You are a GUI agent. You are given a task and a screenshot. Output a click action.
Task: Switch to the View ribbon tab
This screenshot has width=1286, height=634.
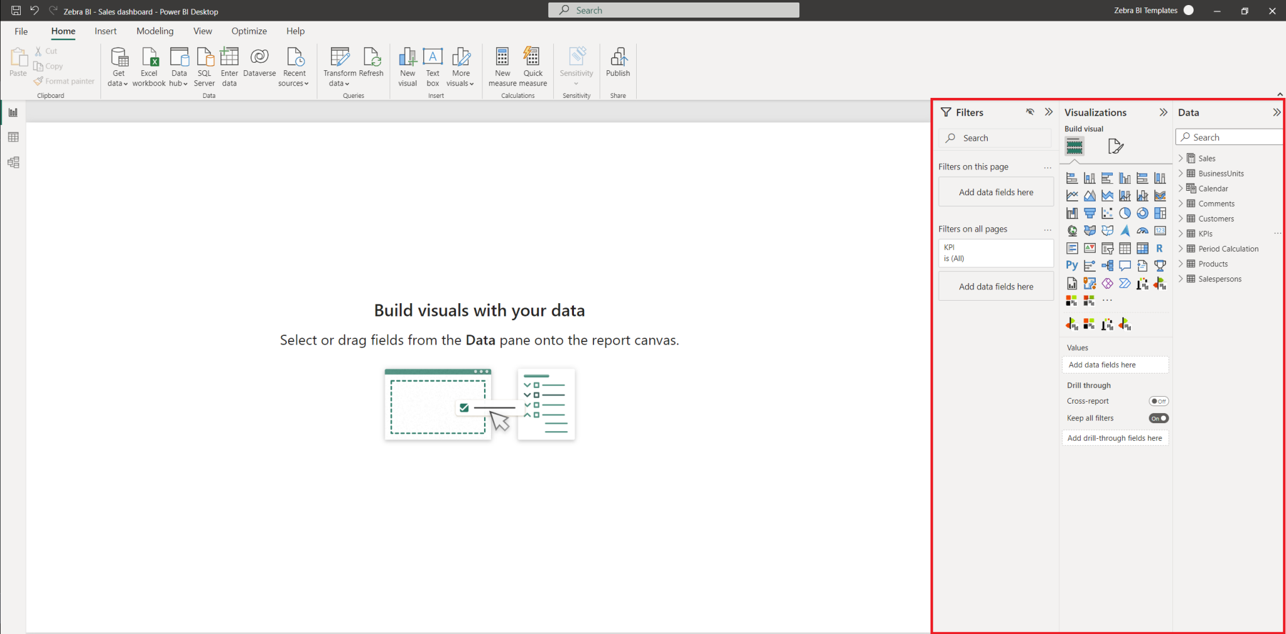click(203, 31)
